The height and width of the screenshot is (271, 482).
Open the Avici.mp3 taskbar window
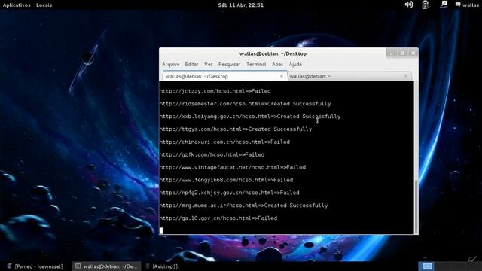161,266
